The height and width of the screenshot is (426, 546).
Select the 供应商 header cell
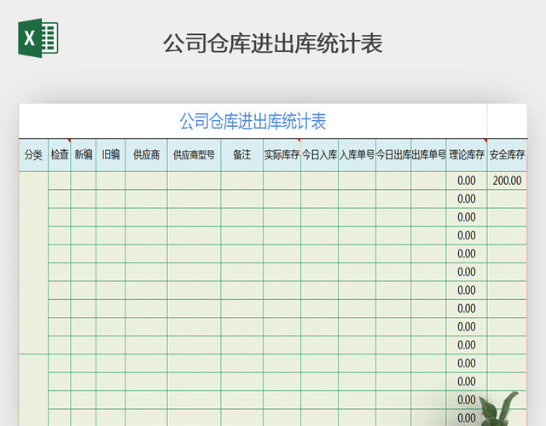146,155
